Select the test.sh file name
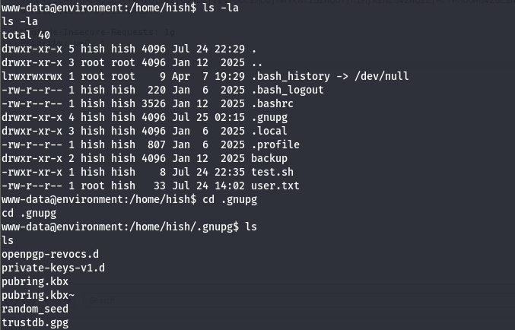 (272, 172)
